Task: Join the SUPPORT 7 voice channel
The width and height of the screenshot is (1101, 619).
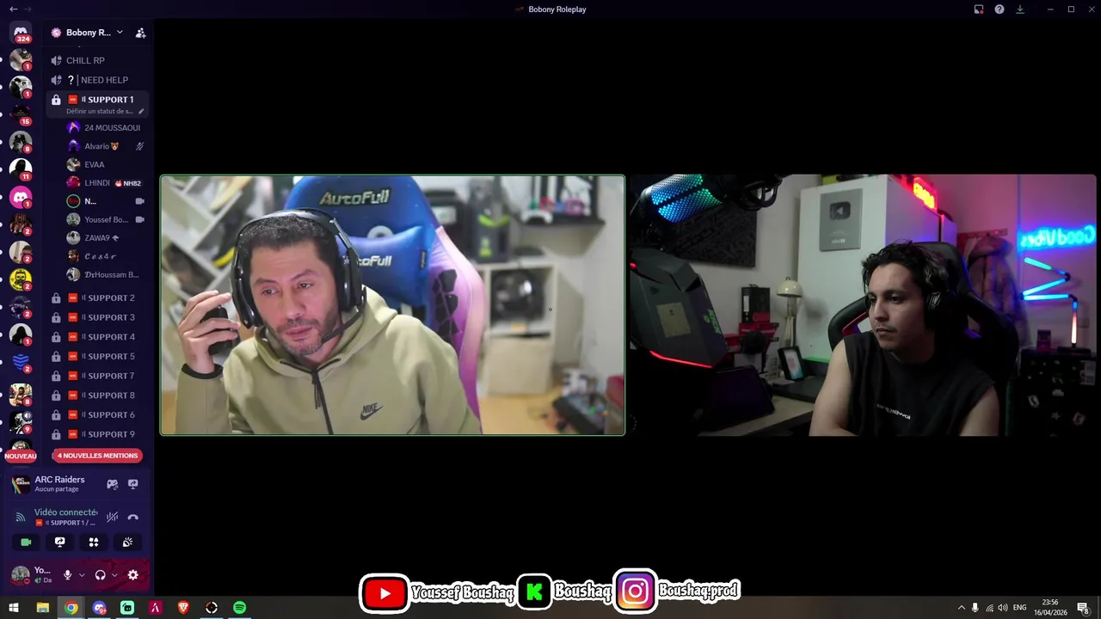Action: [x=97, y=376]
